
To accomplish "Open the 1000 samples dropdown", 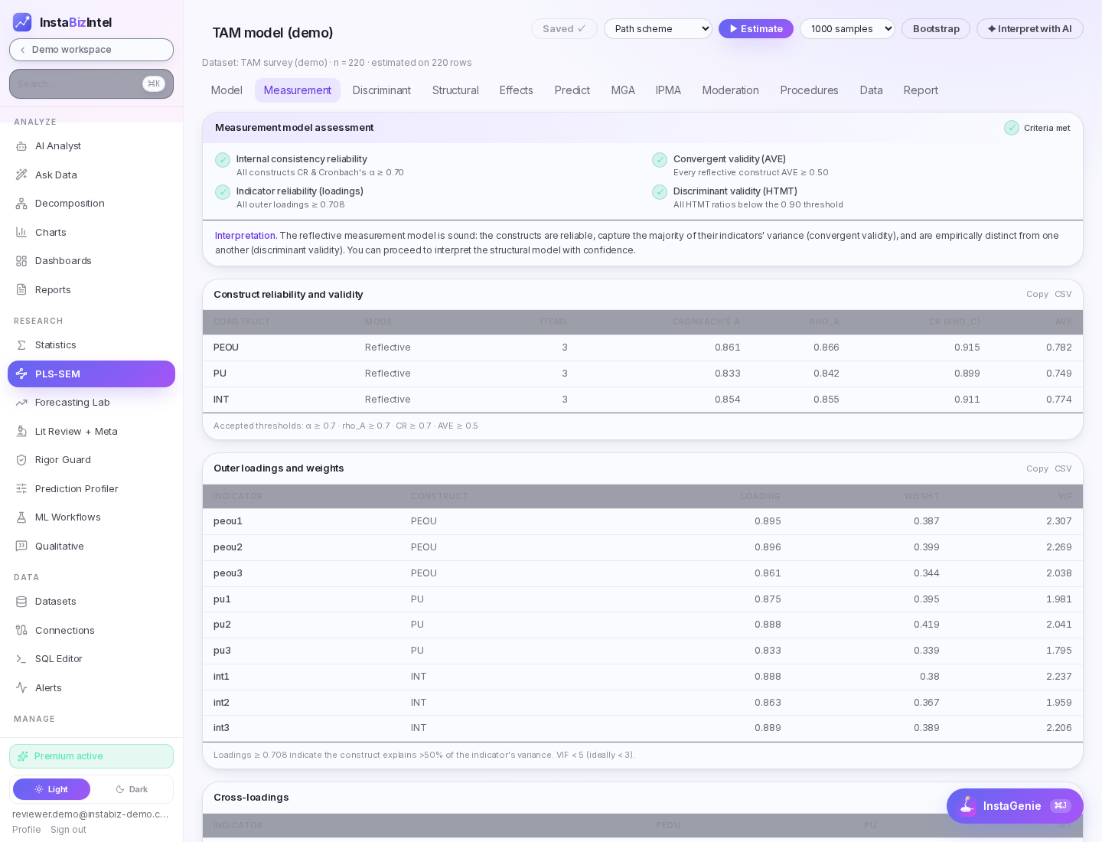I will (x=847, y=29).
